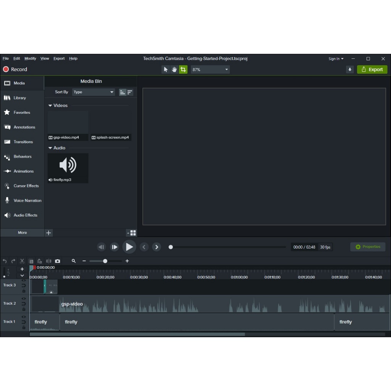Click the green Export button

[x=372, y=69]
